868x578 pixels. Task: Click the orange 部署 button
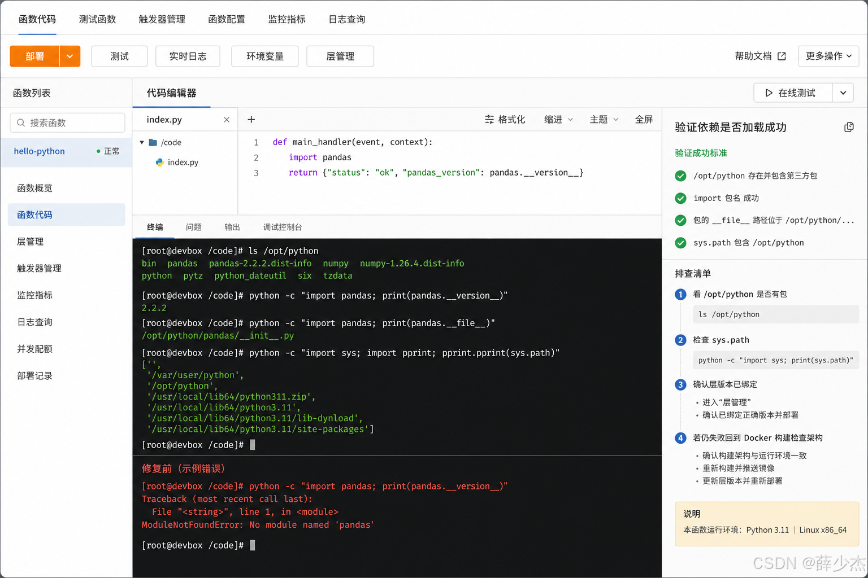tap(34, 56)
